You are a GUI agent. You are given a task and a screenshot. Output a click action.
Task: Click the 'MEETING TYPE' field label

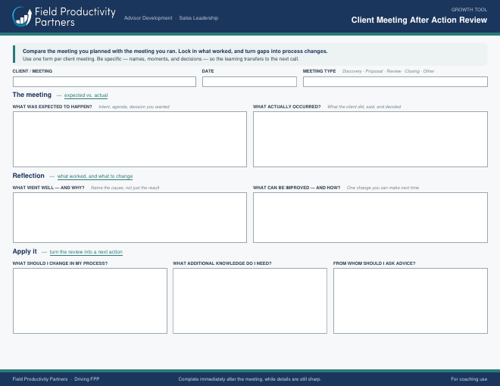[x=319, y=71]
